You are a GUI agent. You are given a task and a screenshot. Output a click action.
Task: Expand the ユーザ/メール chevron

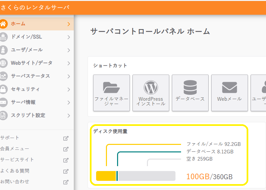pyautogui.click(x=69, y=50)
